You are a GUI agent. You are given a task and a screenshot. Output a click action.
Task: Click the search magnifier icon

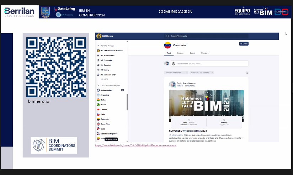(x=167, y=36)
